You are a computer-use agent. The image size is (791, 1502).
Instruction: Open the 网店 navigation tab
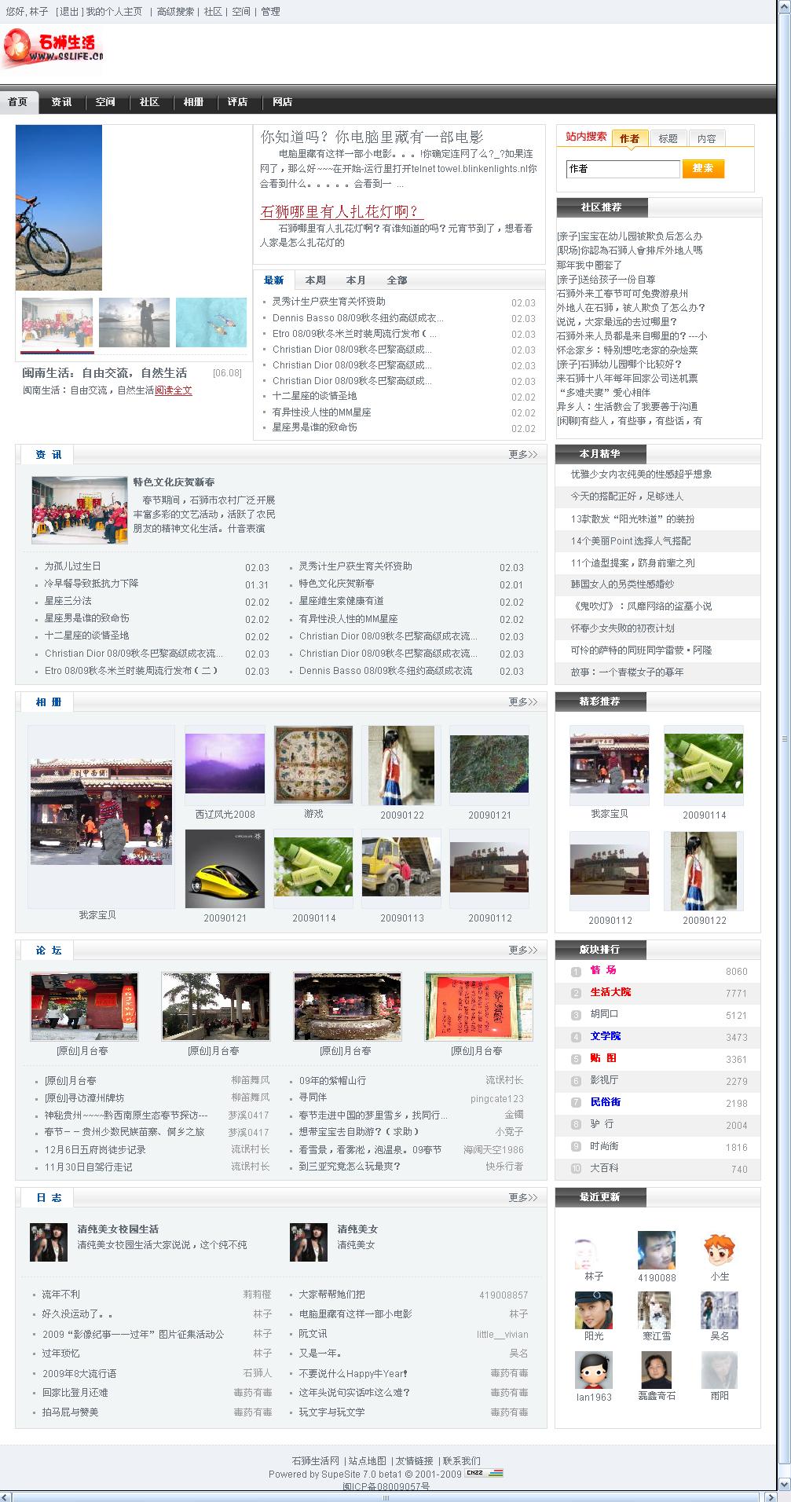point(283,102)
